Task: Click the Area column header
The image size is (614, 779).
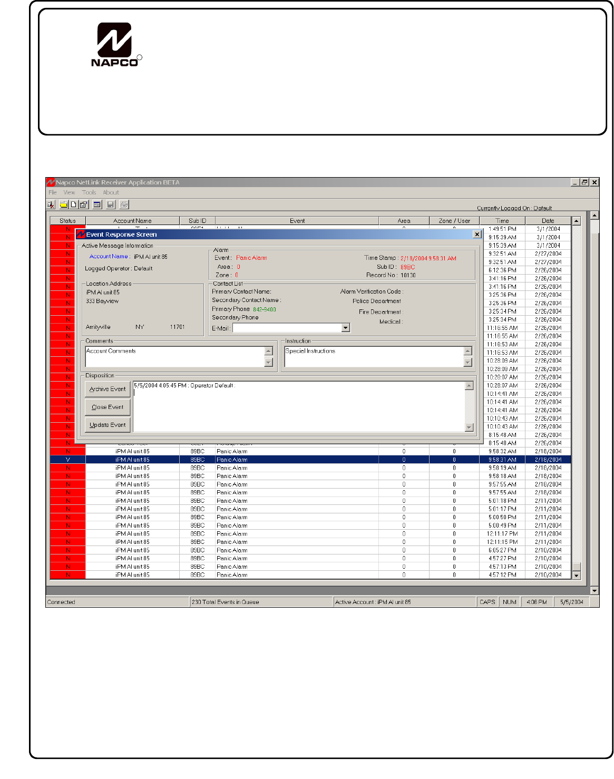Action: point(404,221)
